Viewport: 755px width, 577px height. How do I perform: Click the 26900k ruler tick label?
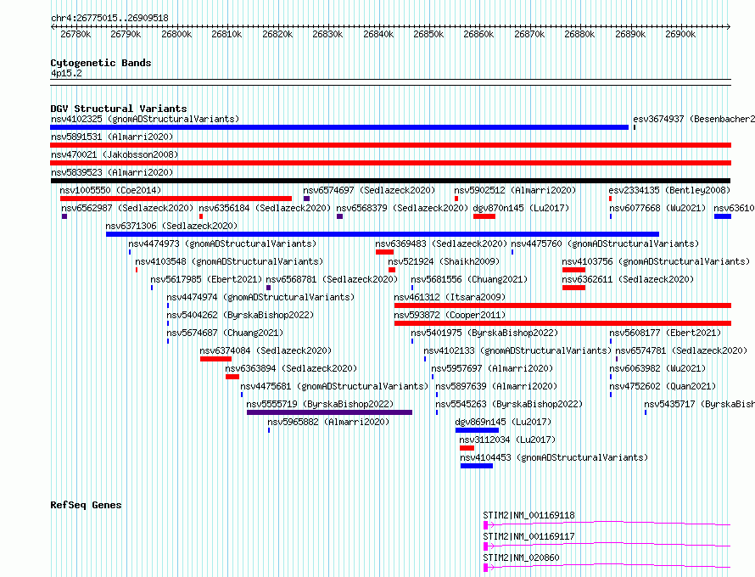point(680,34)
